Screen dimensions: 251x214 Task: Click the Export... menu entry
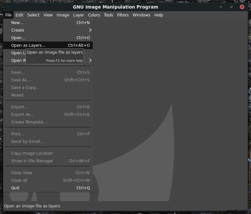48,107
